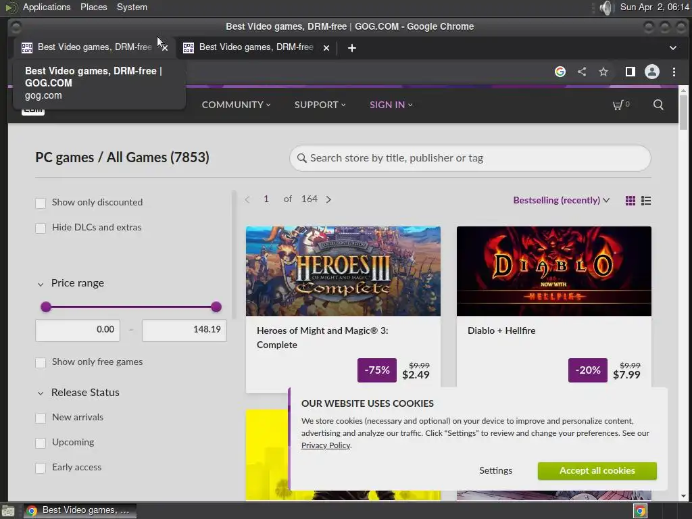Screen dimensions: 692x519
Task: Enable Show only discounted checkbox
Action: (x=41, y=203)
